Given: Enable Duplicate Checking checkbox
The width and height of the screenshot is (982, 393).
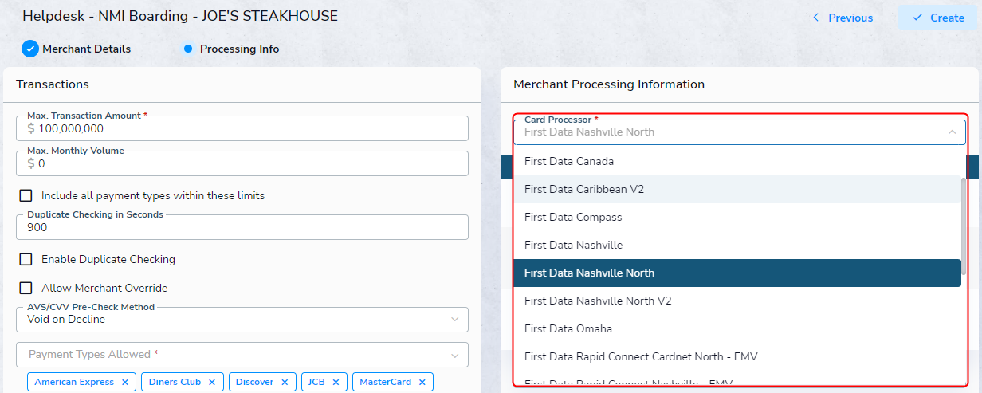Looking at the screenshot, I should 26,259.
